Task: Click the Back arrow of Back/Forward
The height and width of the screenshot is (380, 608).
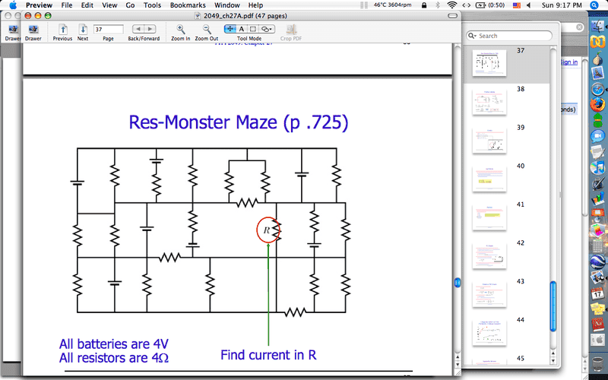Action: tap(138, 29)
